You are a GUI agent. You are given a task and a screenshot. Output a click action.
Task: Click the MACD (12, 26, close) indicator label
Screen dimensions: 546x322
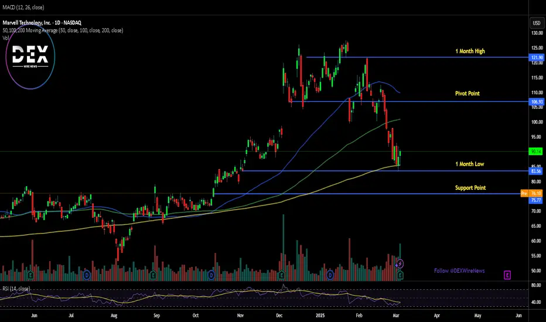click(x=23, y=7)
